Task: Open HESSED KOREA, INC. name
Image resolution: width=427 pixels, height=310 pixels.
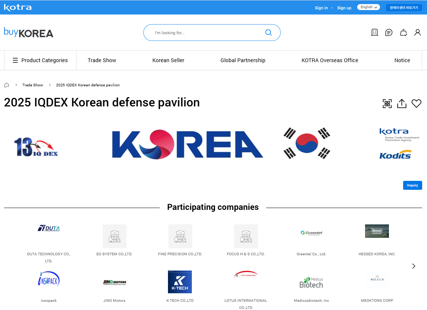Action: [377, 254]
